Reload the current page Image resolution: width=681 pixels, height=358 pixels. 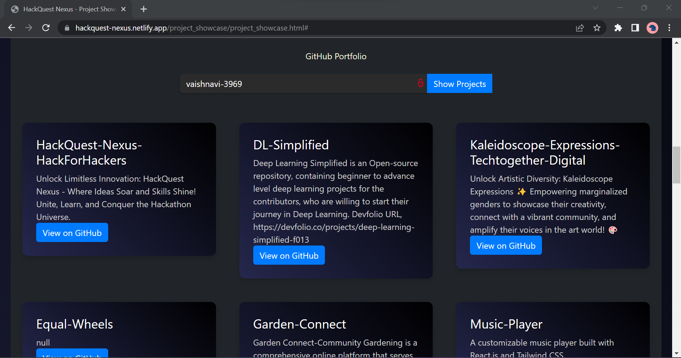(46, 28)
